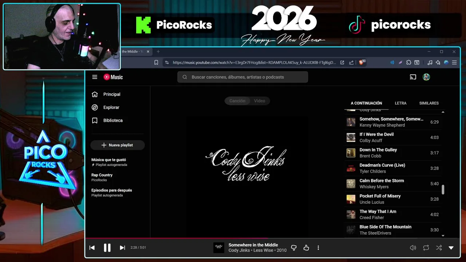466x262 pixels.
Task: Switch player to Video mode
Action: [260, 101]
